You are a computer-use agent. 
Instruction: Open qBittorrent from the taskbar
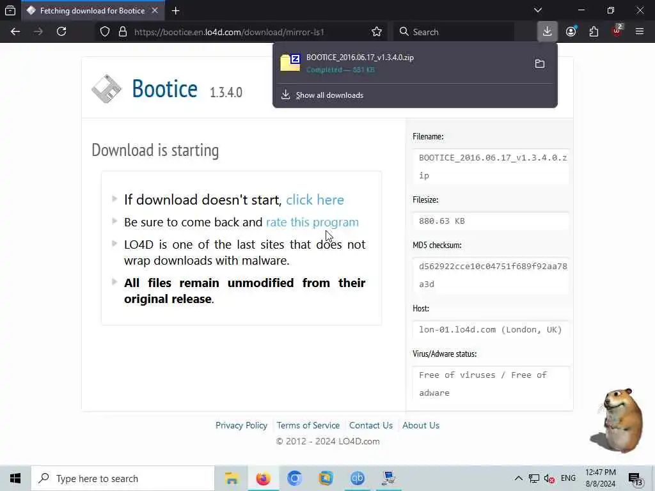[357, 478]
